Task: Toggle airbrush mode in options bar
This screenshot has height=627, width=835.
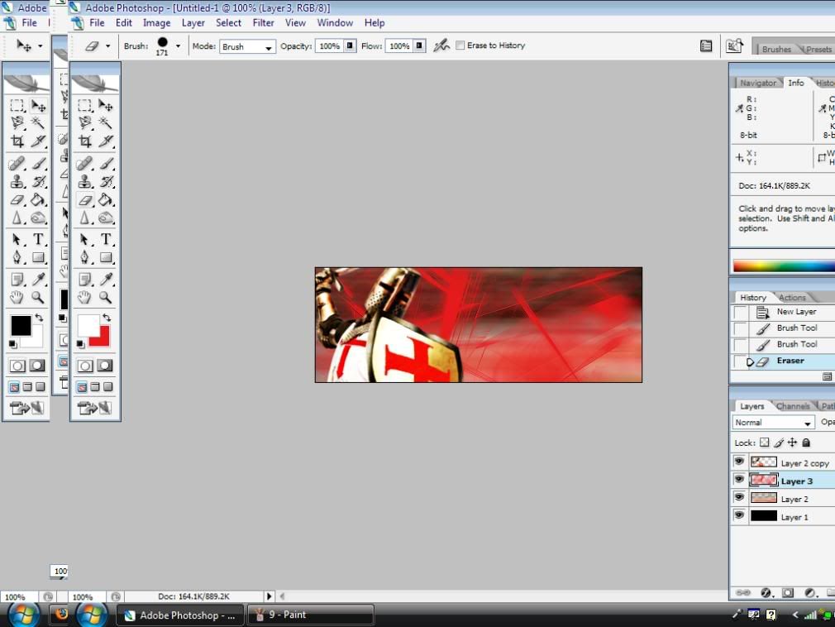Action: tap(441, 45)
